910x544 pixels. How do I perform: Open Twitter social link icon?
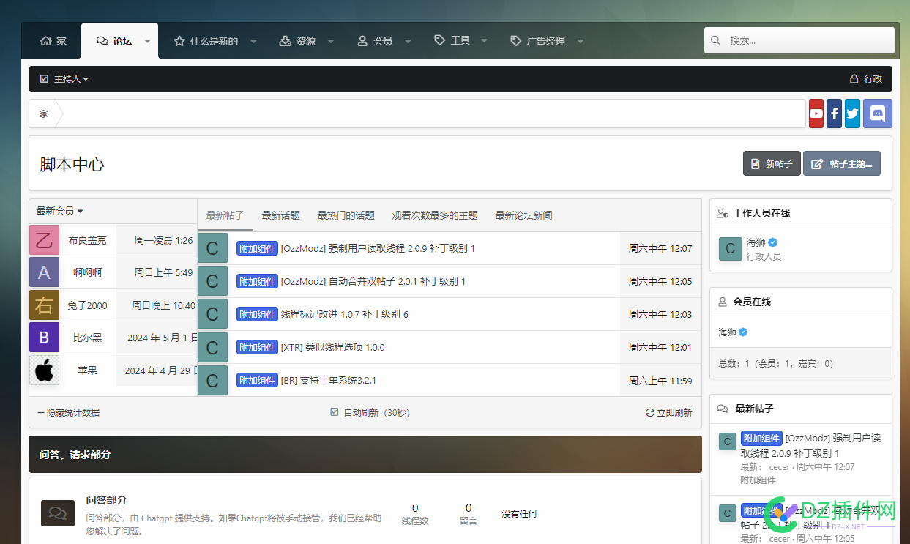[x=852, y=113]
